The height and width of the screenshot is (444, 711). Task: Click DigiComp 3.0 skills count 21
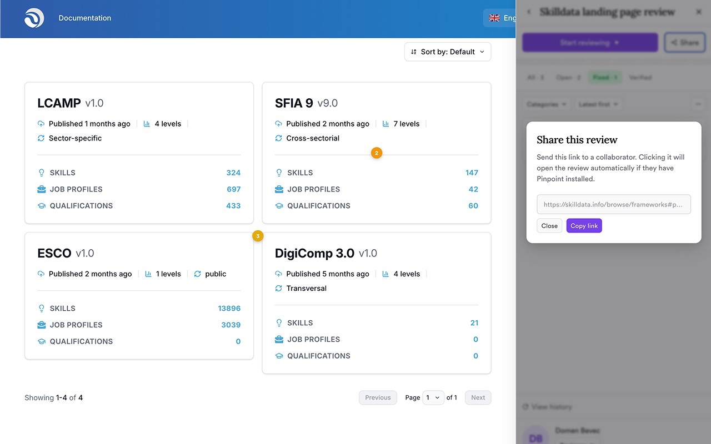click(474, 323)
